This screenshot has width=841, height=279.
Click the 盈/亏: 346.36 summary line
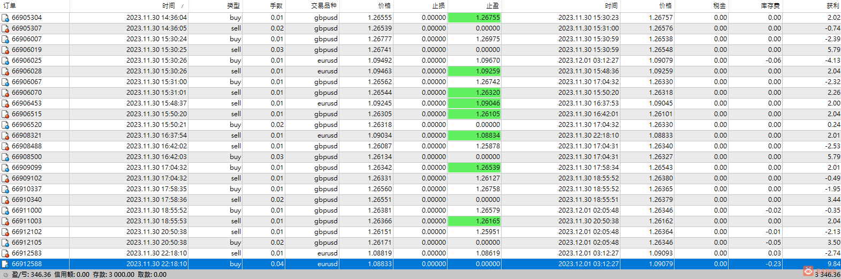(x=32, y=275)
